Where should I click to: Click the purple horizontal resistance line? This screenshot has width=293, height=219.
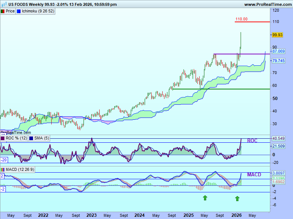pyautogui.click(x=227, y=54)
